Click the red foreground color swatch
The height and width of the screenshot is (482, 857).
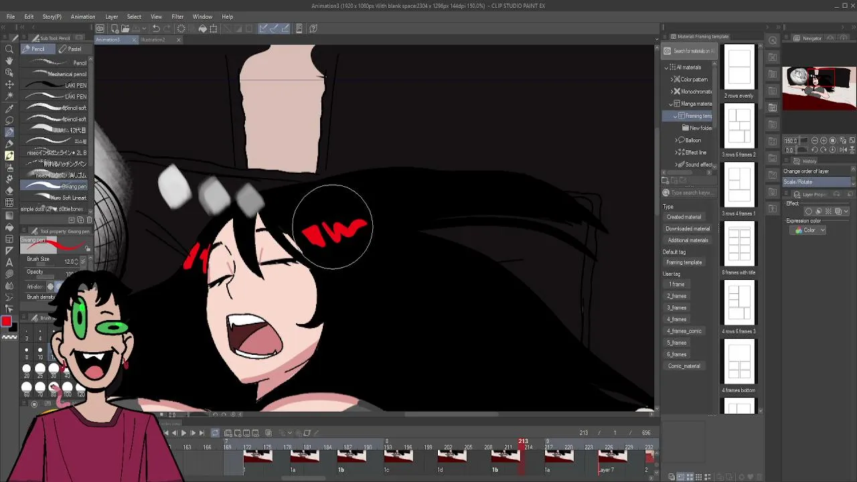coord(6,322)
